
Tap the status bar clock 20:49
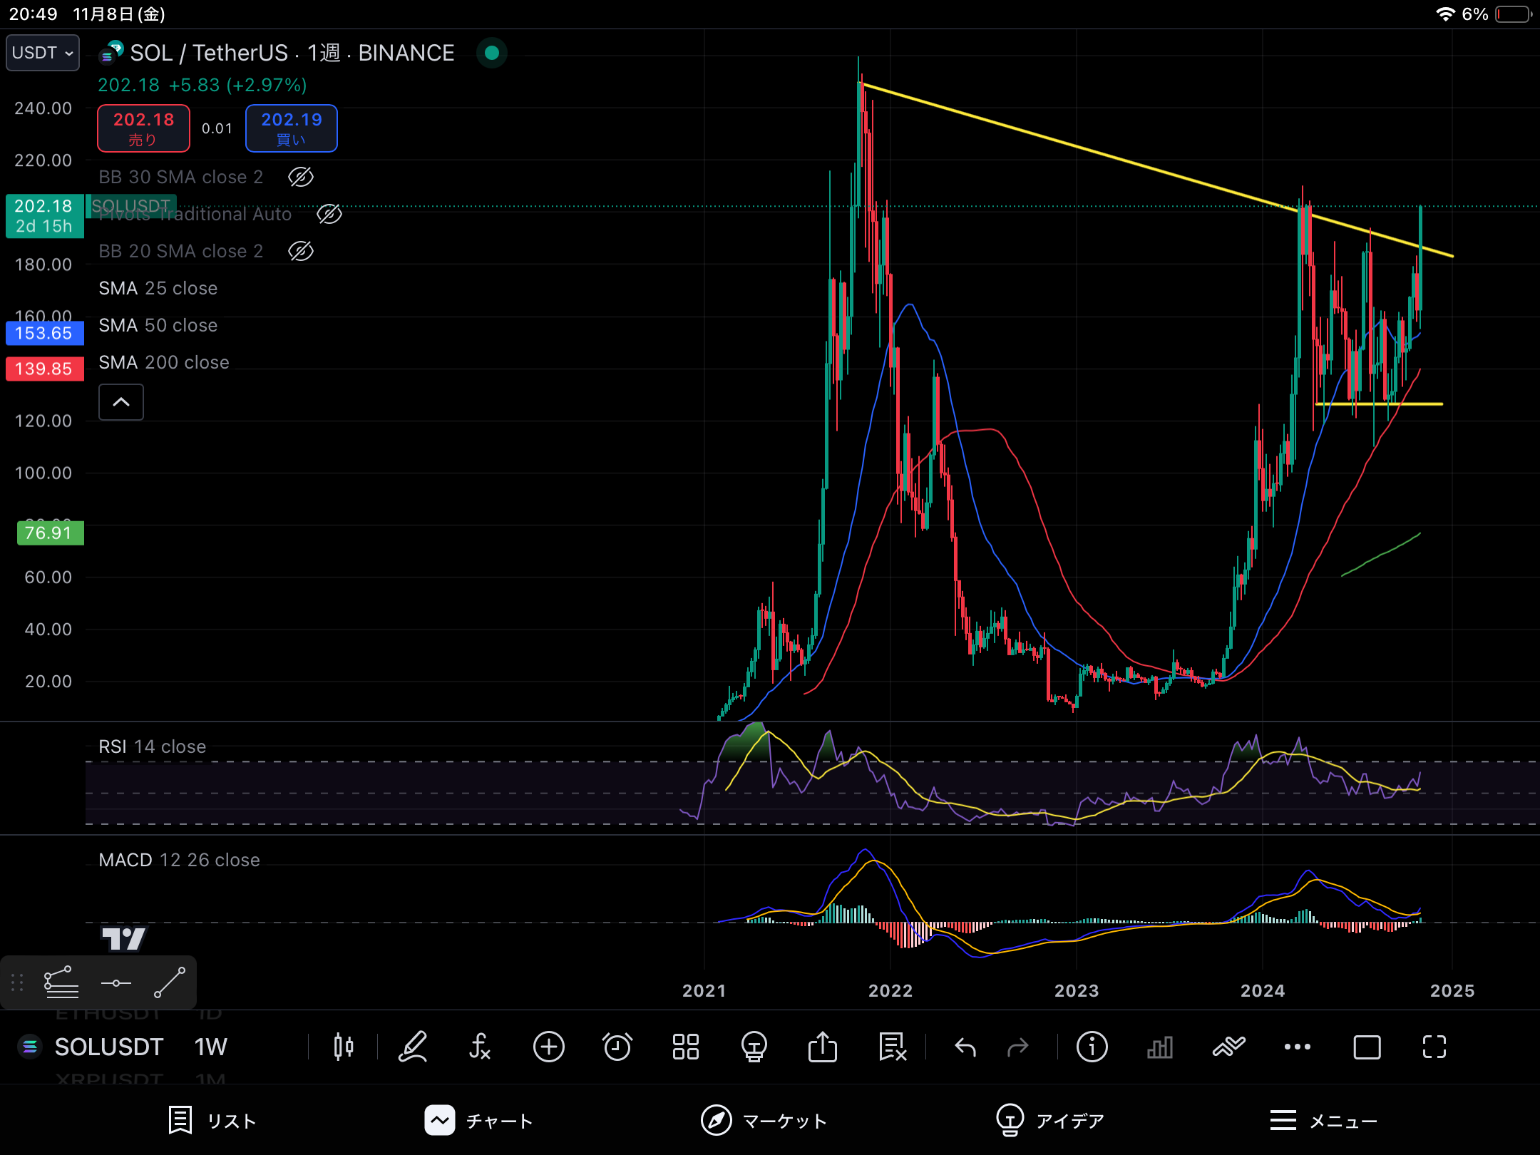point(33,14)
